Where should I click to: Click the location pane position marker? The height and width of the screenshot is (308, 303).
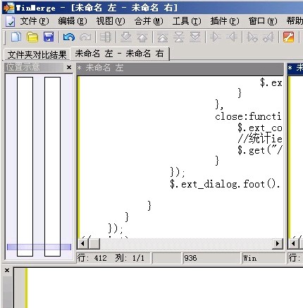pyautogui.click(x=39, y=247)
